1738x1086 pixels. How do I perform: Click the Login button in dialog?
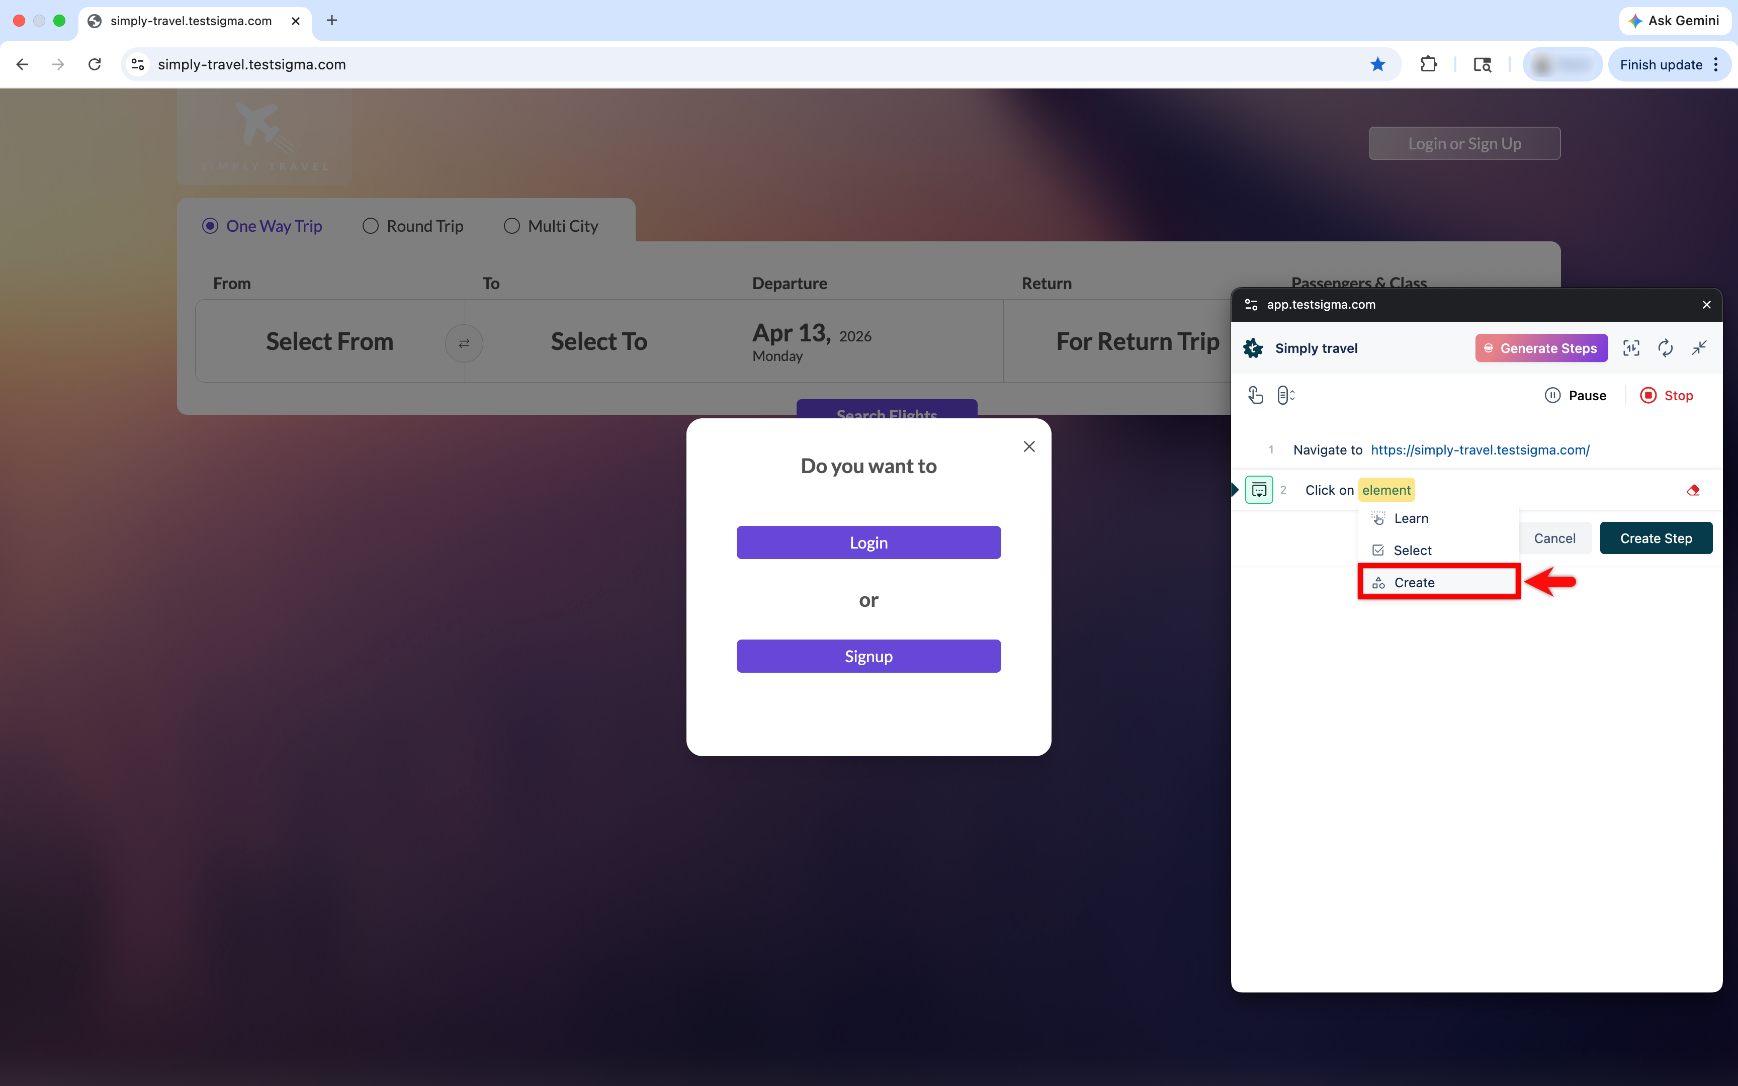click(x=868, y=543)
